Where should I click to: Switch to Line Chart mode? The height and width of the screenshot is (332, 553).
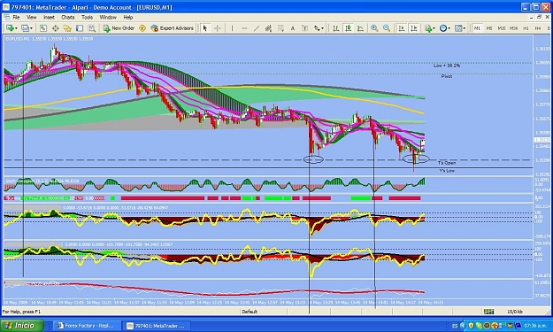[x=360, y=28]
